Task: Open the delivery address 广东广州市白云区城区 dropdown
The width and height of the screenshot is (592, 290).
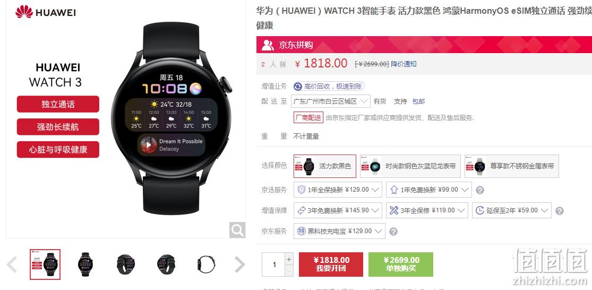Action: tap(331, 101)
